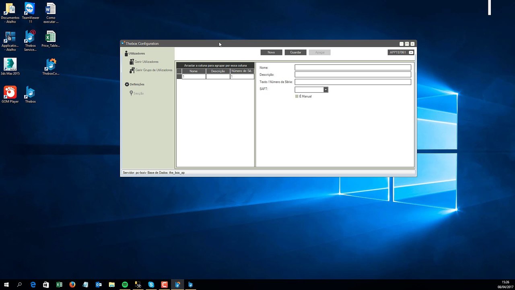Launch Firefox from taskbar
This screenshot has height=290, width=515.
click(72, 284)
